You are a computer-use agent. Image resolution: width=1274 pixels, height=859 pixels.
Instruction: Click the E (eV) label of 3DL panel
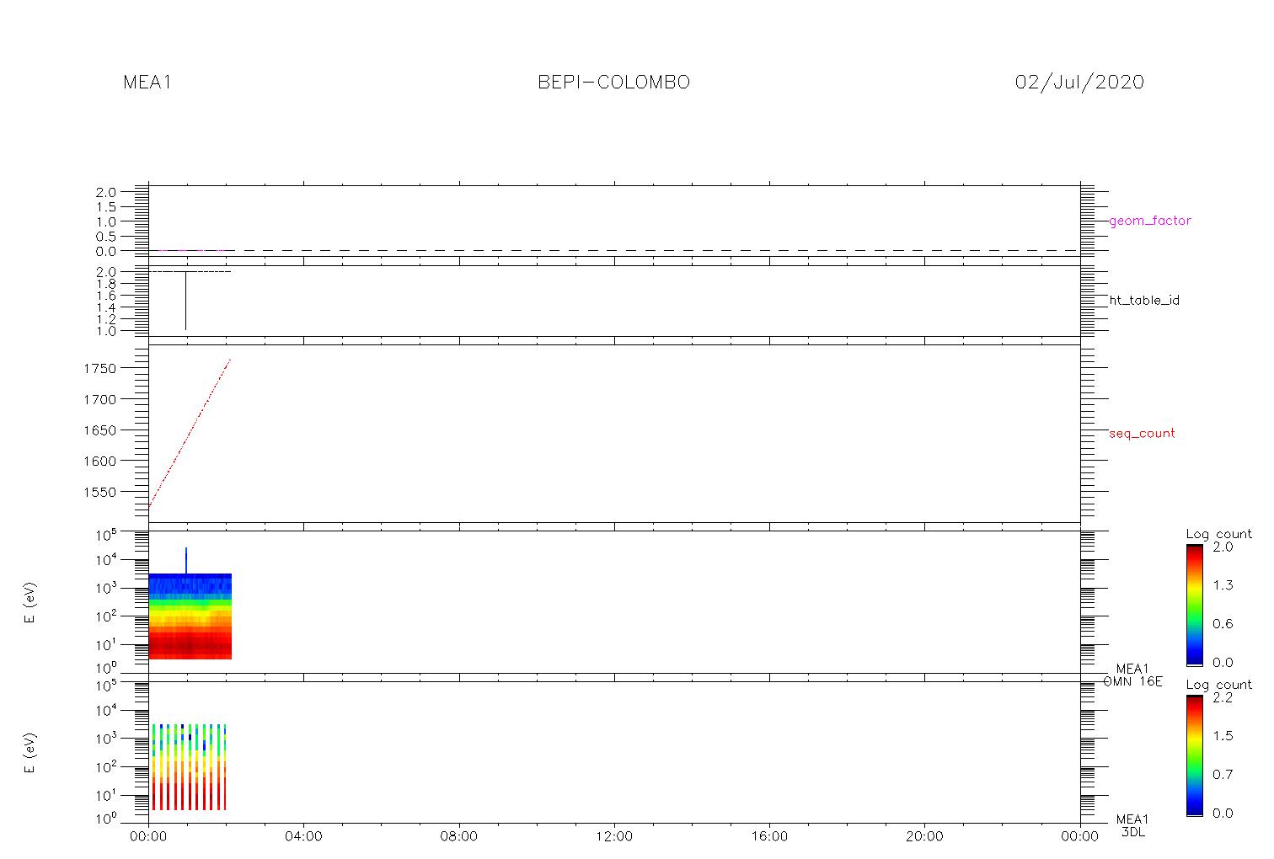[31, 753]
